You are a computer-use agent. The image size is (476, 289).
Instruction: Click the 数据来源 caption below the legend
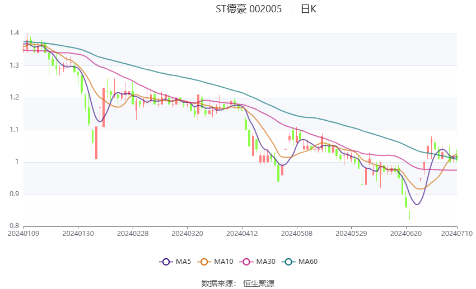click(216, 283)
